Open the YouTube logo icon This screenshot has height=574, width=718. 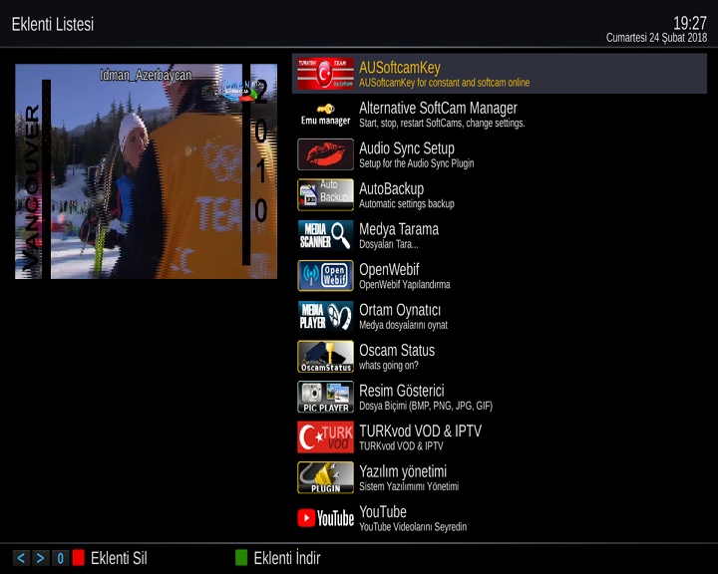coord(325,518)
